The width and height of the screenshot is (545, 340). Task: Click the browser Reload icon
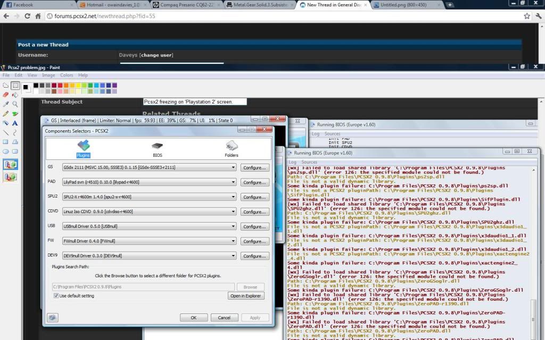tap(28, 16)
